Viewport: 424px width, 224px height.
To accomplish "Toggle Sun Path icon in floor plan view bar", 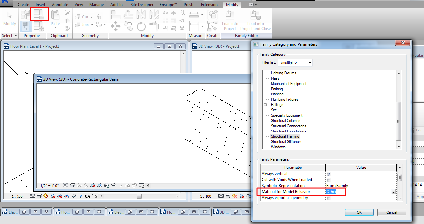I will pyautogui.click(x=46, y=196).
